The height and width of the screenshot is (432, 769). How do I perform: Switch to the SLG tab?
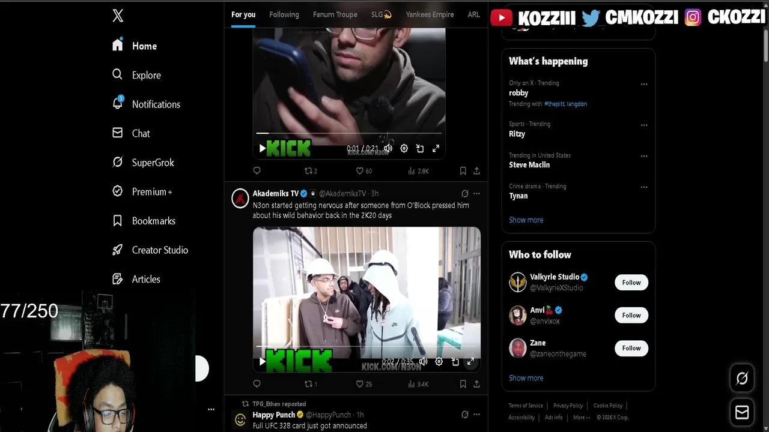click(x=381, y=14)
